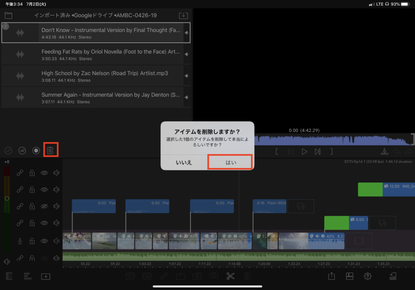Hide the top overlay track
The image size is (415, 290).
pyautogui.click(x=44, y=173)
